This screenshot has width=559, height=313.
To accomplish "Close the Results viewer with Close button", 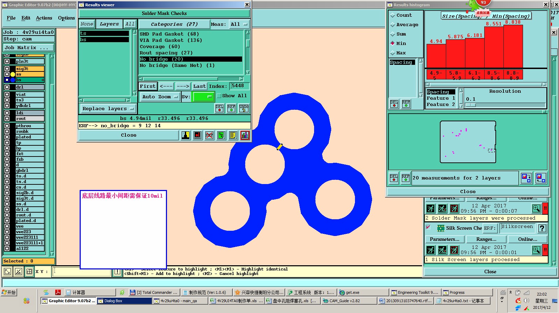I will tap(129, 135).
